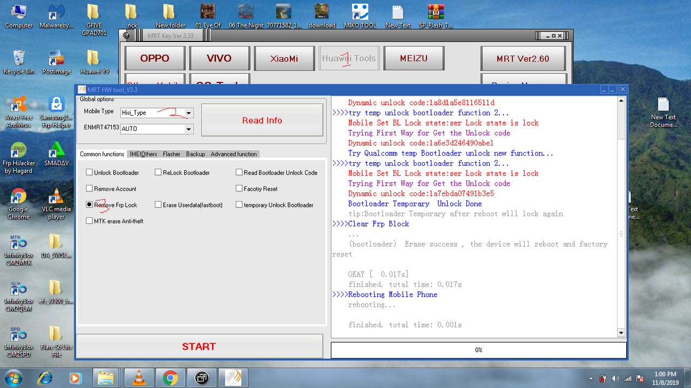Launch InfinityBox CM2MTK shortcut
691x388 pixels.
[19, 250]
